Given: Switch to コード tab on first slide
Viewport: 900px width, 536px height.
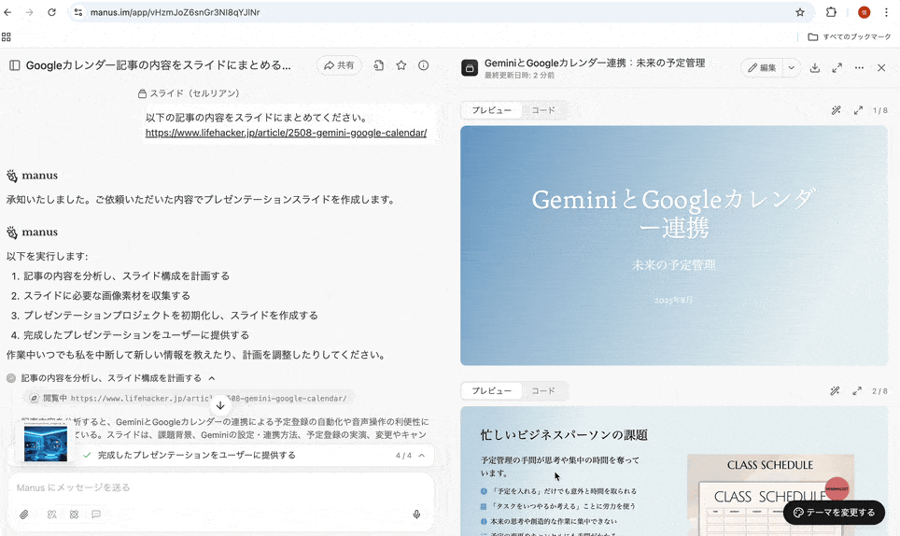Looking at the screenshot, I should (x=542, y=110).
